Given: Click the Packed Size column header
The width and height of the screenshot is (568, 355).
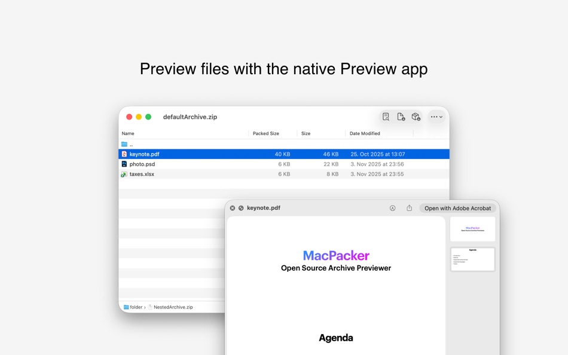Looking at the screenshot, I should click(270, 133).
